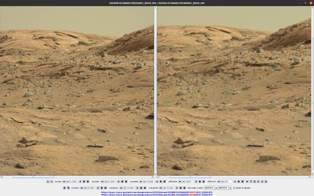Viewport: 314px width, 196px height.
Task: Click bold plus button of zoomR control
Action: [161, 182]
